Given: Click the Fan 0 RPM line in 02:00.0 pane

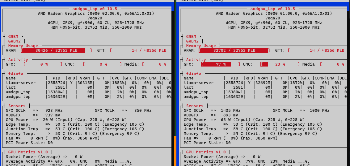Looking at the screenshot, I should [53, 138].
